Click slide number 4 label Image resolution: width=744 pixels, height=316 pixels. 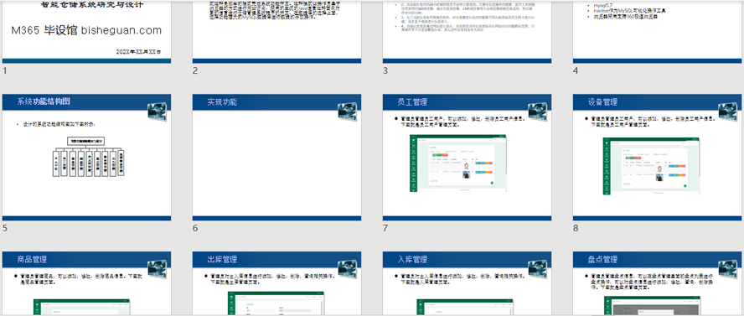(x=576, y=70)
